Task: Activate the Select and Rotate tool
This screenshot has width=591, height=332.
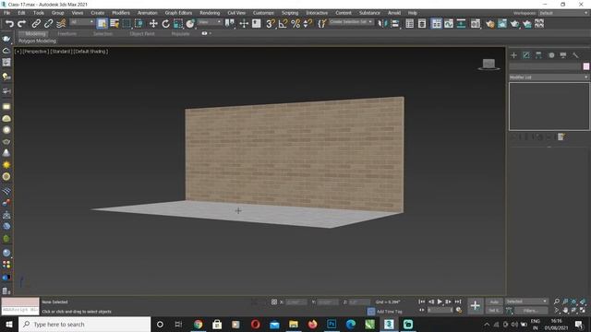Action: (166, 24)
